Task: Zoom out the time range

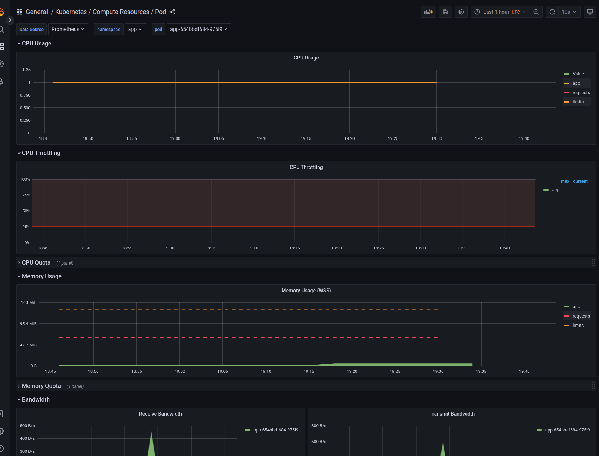Action: (x=536, y=12)
